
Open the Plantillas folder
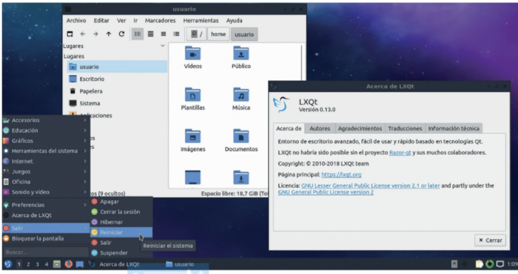pyautogui.click(x=193, y=99)
